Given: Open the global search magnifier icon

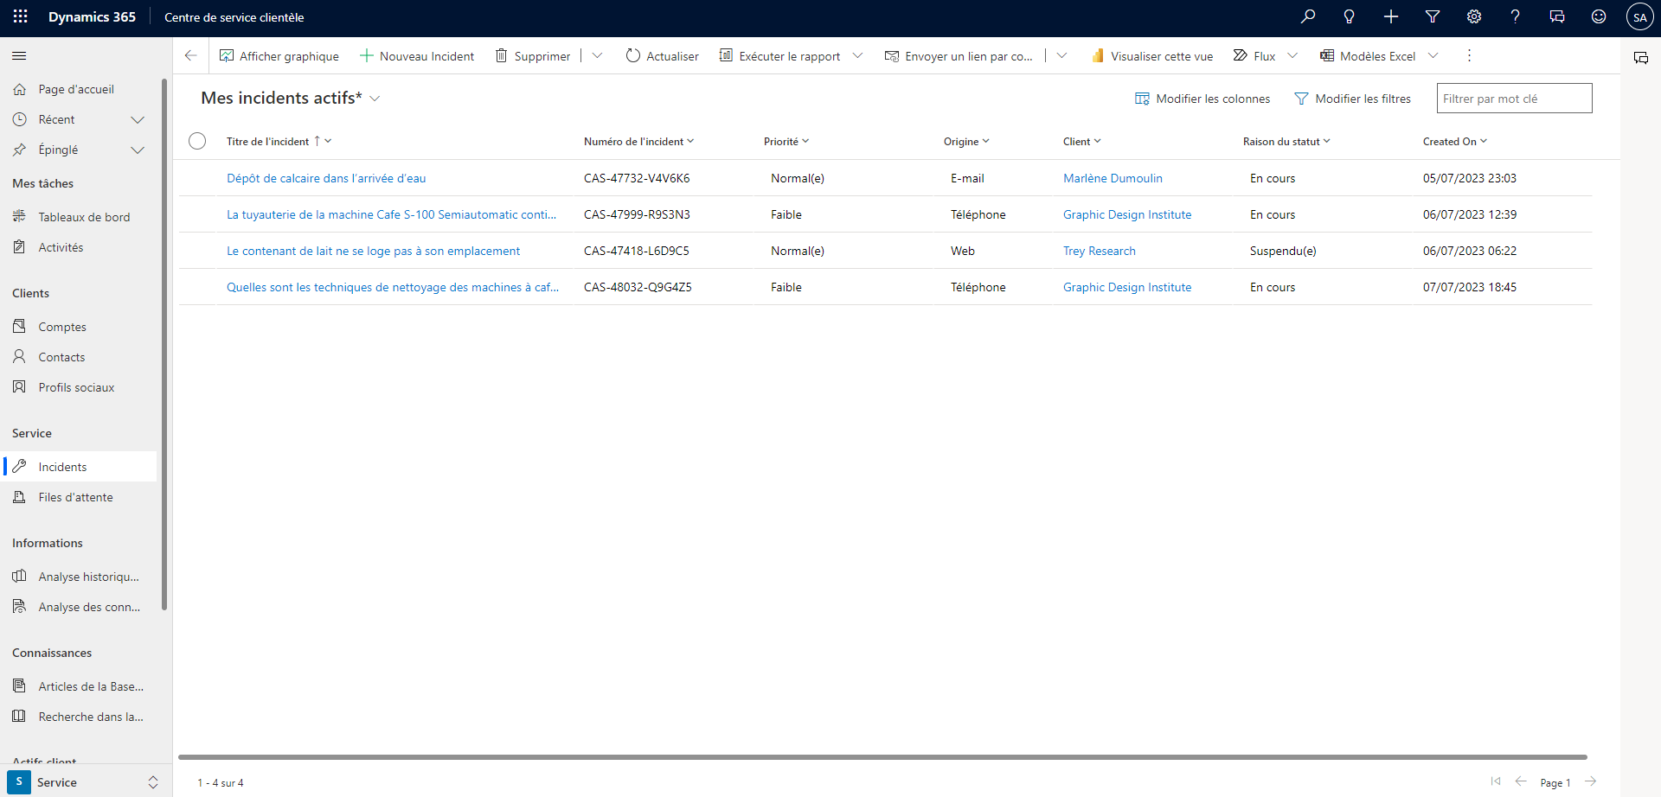Looking at the screenshot, I should [1308, 16].
